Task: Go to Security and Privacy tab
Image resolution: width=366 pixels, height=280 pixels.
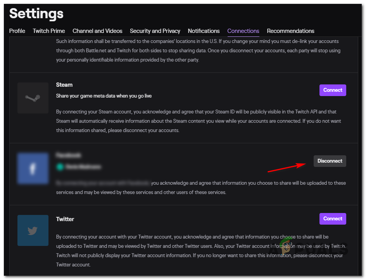Action: [x=155, y=31]
